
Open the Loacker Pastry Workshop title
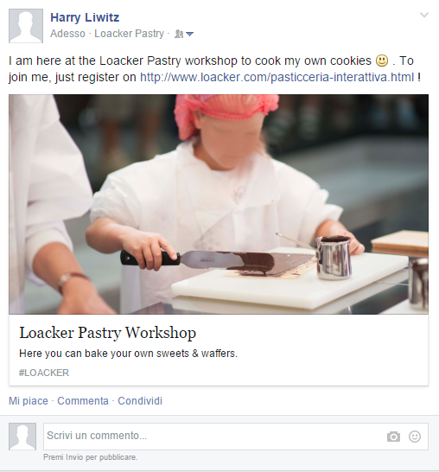coord(107,333)
